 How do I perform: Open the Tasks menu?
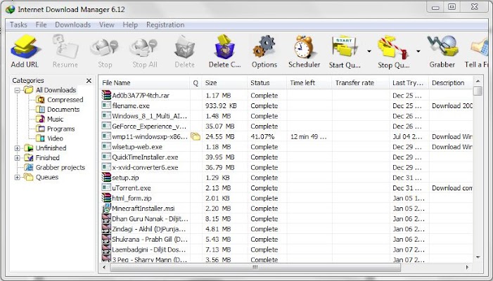pyautogui.click(x=18, y=25)
